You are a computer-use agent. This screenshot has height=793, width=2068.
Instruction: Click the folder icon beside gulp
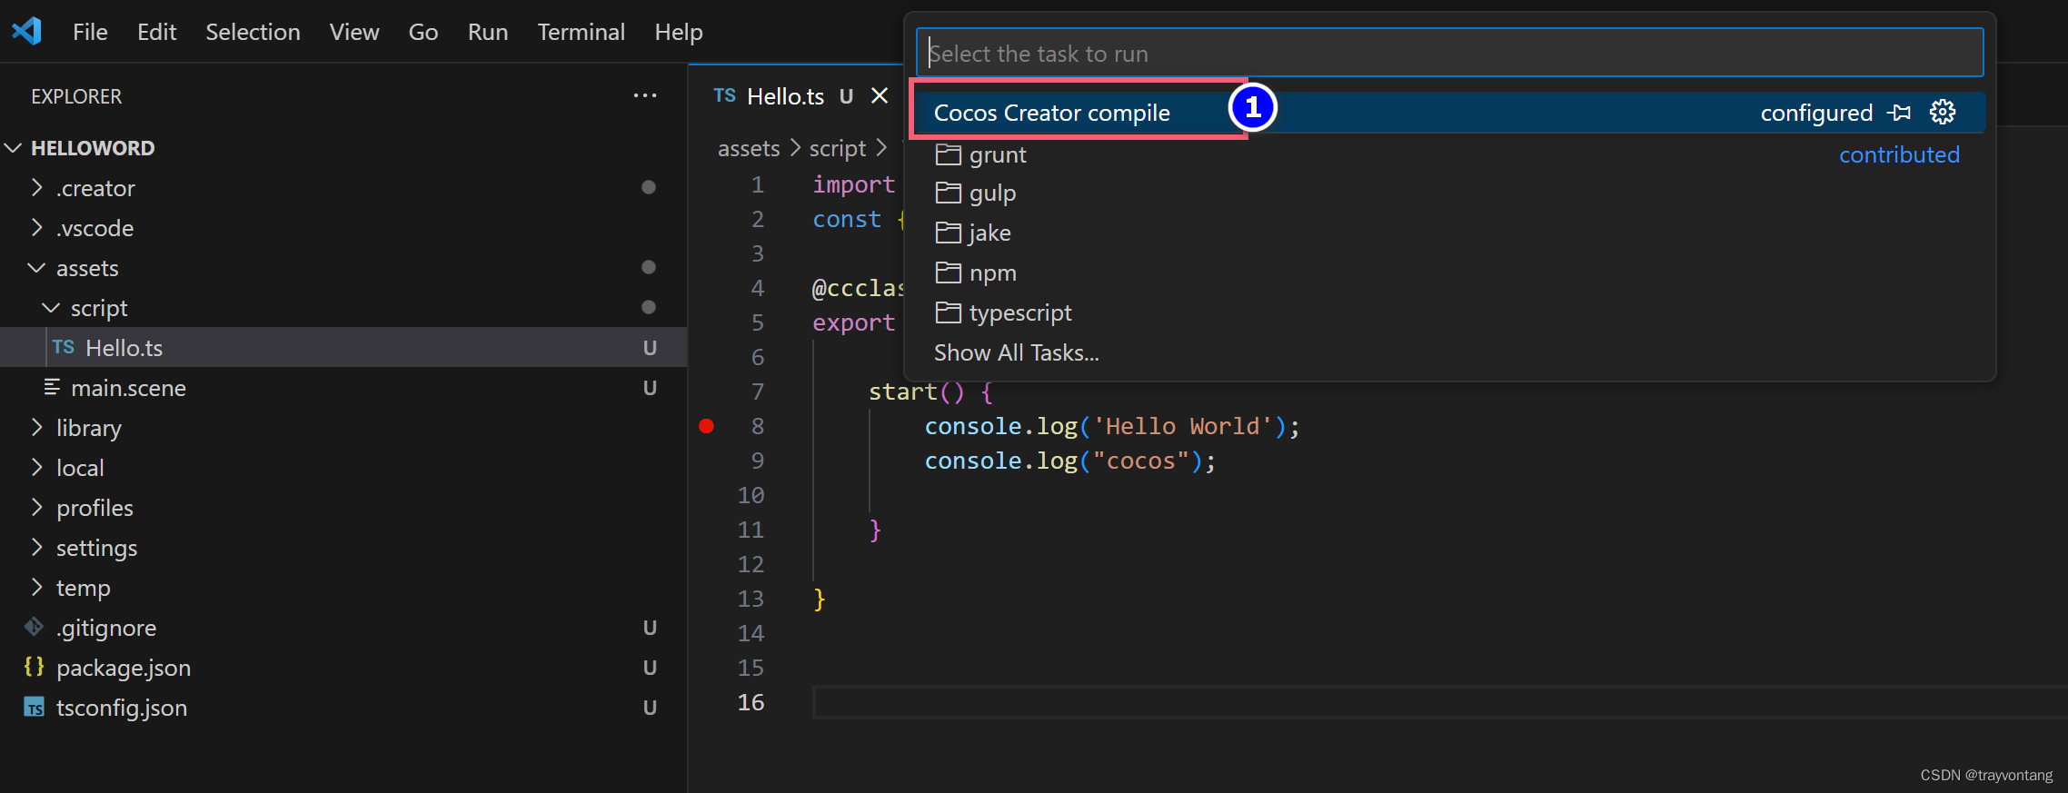click(948, 193)
